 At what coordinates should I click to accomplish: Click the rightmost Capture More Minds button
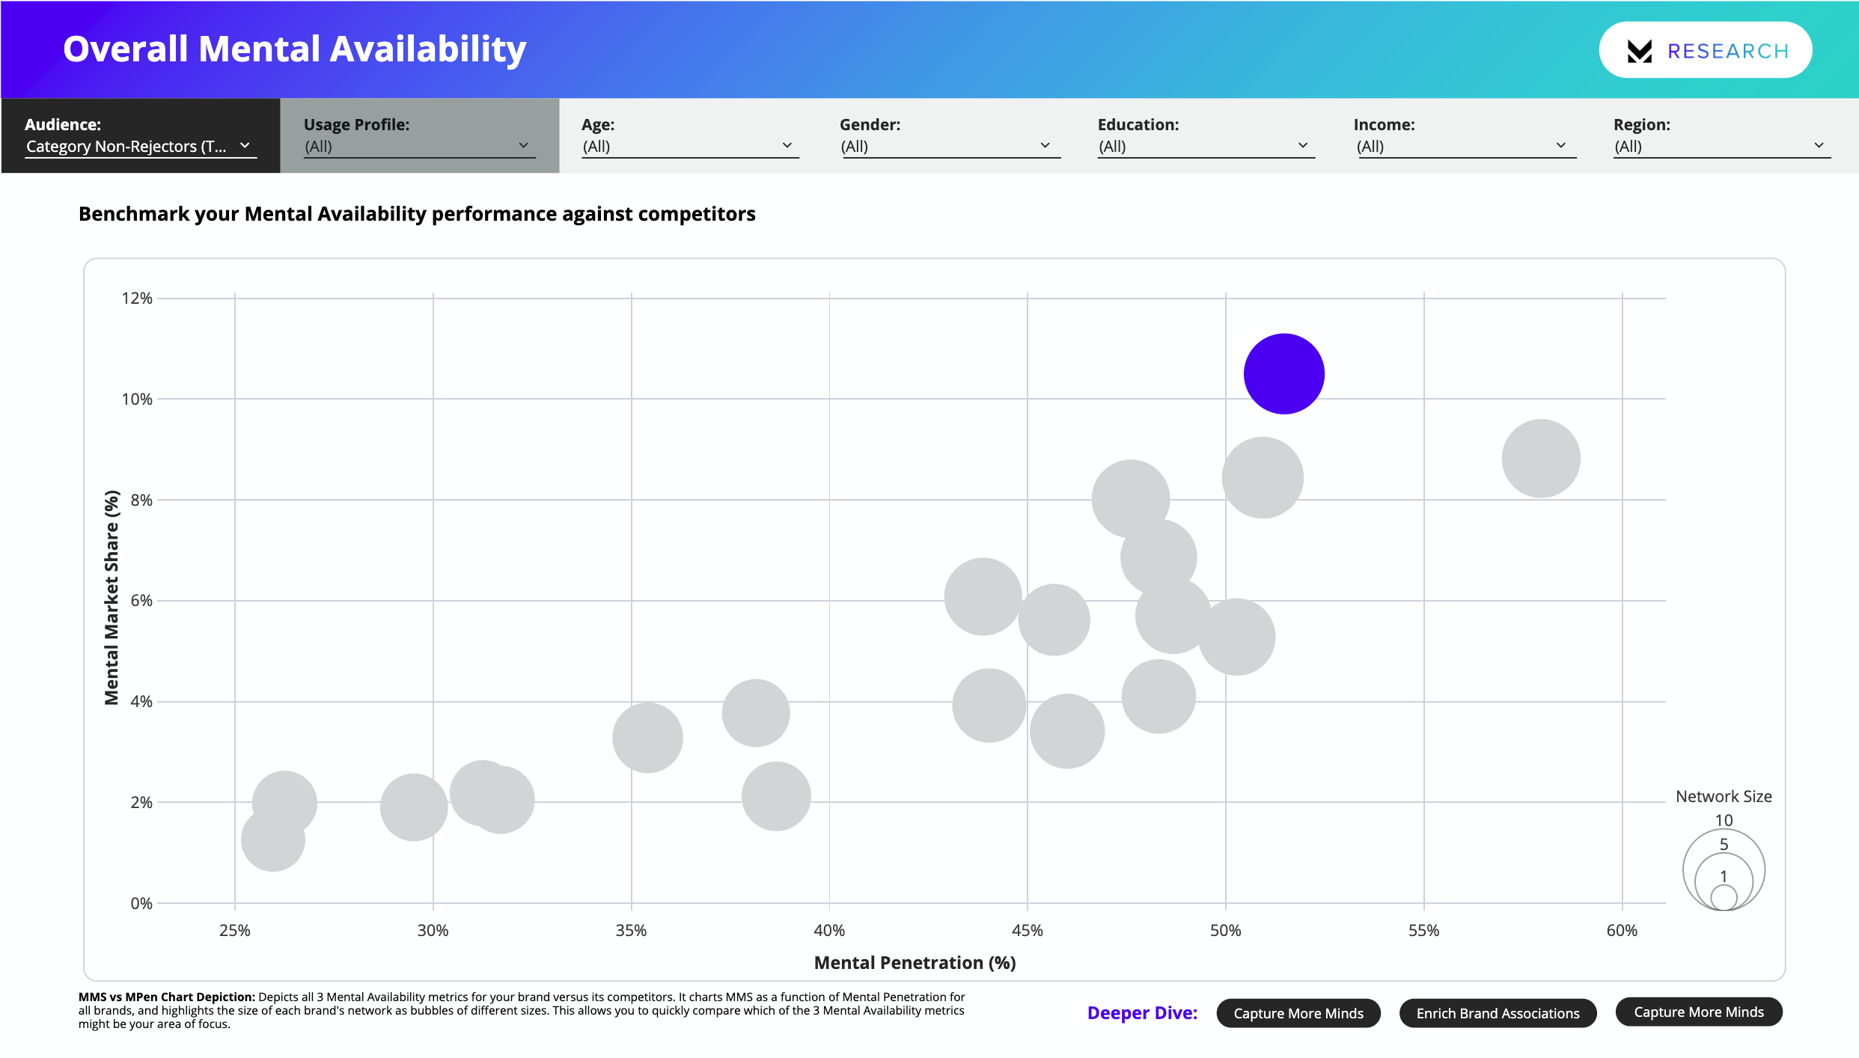[1699, 1012]
